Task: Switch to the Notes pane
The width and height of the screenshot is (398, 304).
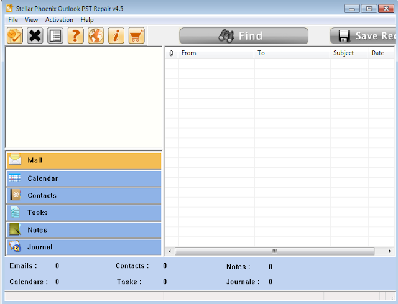Action: [x=84, y=230]
